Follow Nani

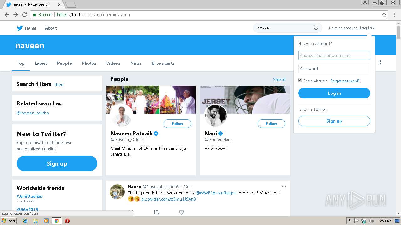271,124
